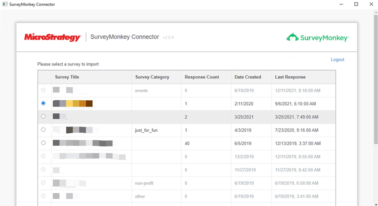Image resolution: width=378 pixels, height=206 pixels.
Task: Click the Last Response column header
Action: pyautogui.click(x=290, y=77)
